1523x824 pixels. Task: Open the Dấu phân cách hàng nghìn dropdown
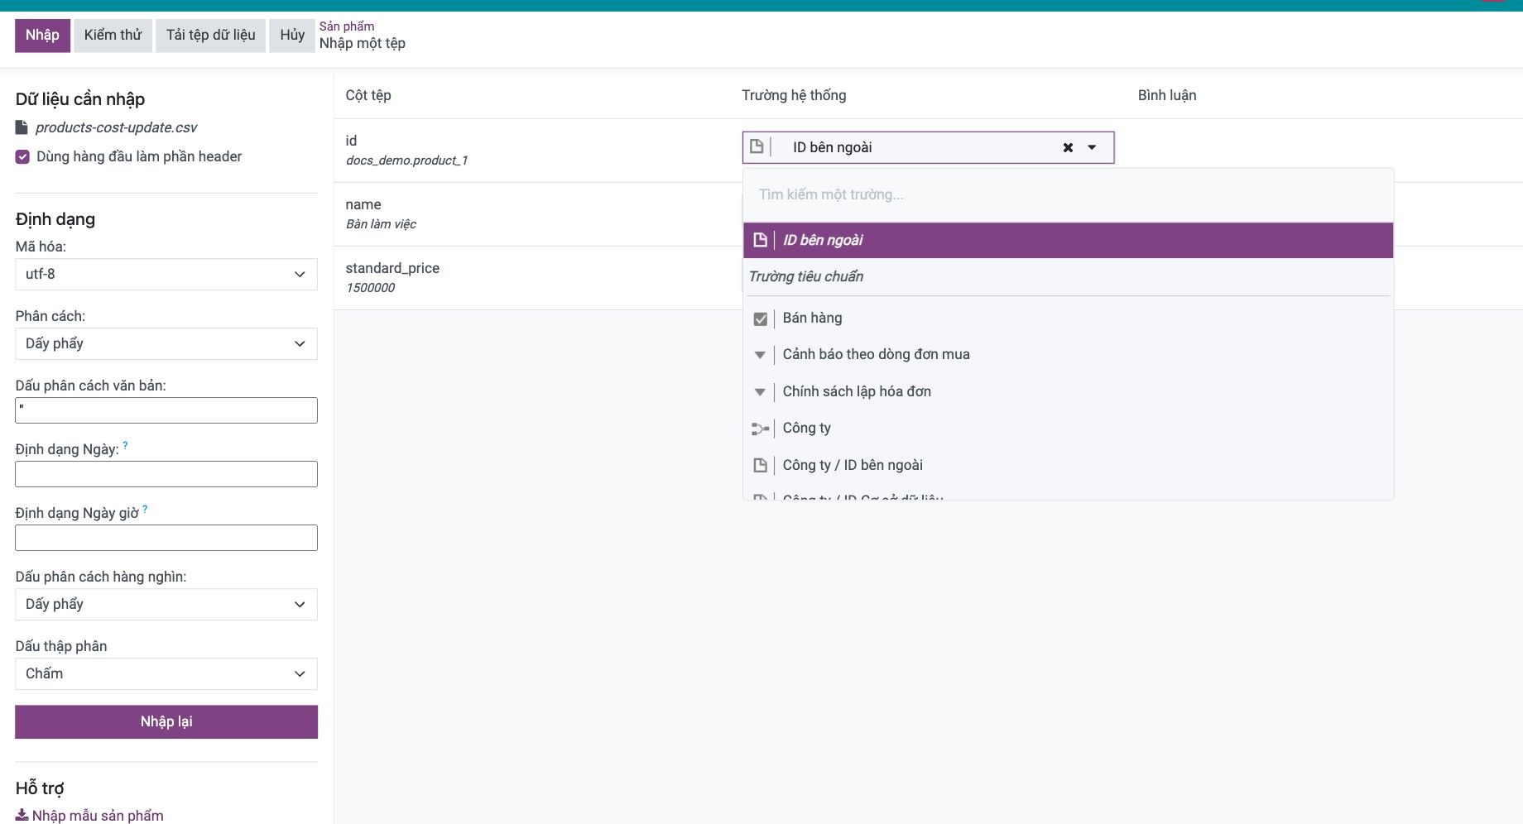166,604
